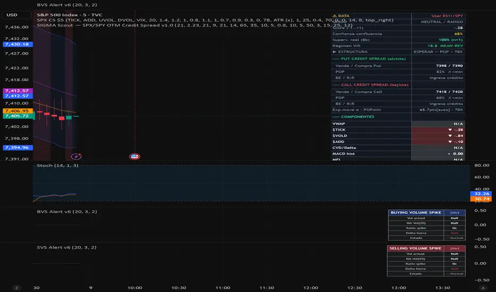
Task: Open the USD currency selector
Action: 16,15
